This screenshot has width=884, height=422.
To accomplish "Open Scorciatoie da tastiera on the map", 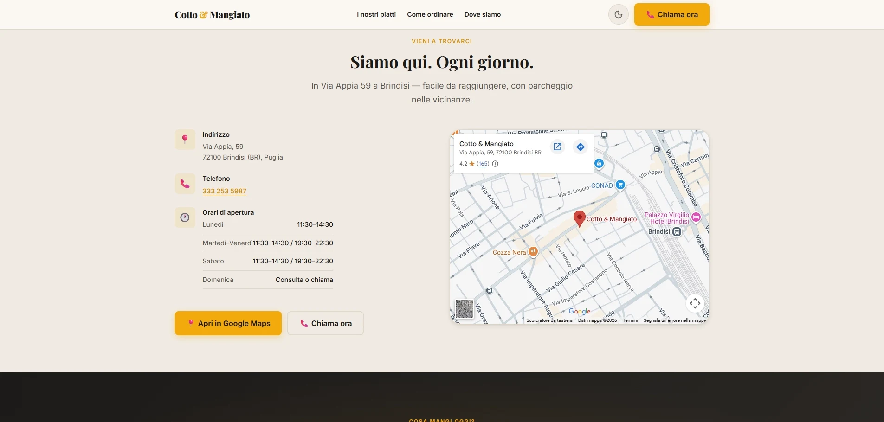I will point(549,320).
